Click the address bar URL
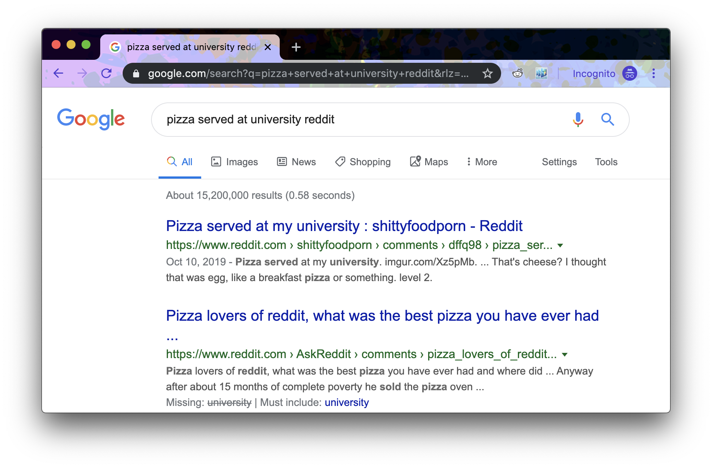 [x=308, y=74]
